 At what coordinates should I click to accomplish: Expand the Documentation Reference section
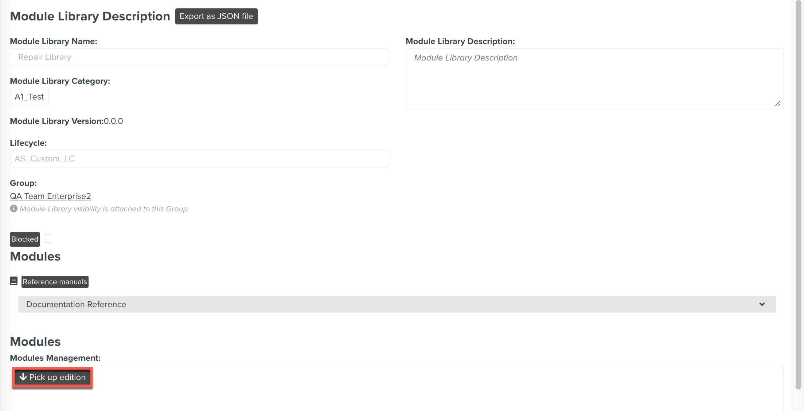point(397,304)
